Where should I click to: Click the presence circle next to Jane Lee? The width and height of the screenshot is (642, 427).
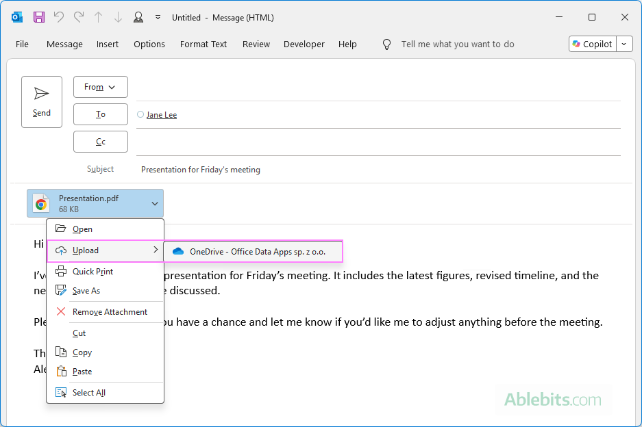coord(140,114)
